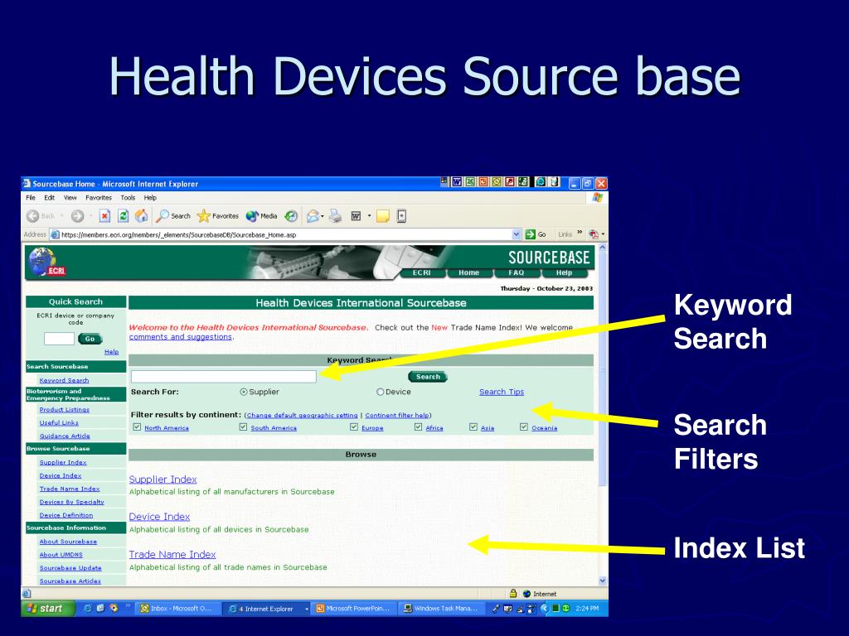The width and height of the screenshot is (849, 636).
Task: Open the comments and suggestions link
Action: (x=180, y=336)
